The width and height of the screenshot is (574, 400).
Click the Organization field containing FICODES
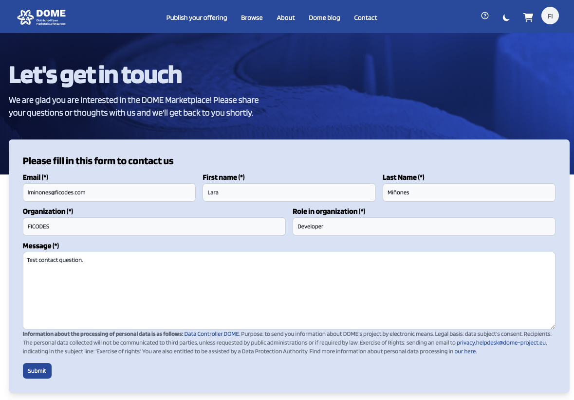pyautogui.click(x=154, y=226)
